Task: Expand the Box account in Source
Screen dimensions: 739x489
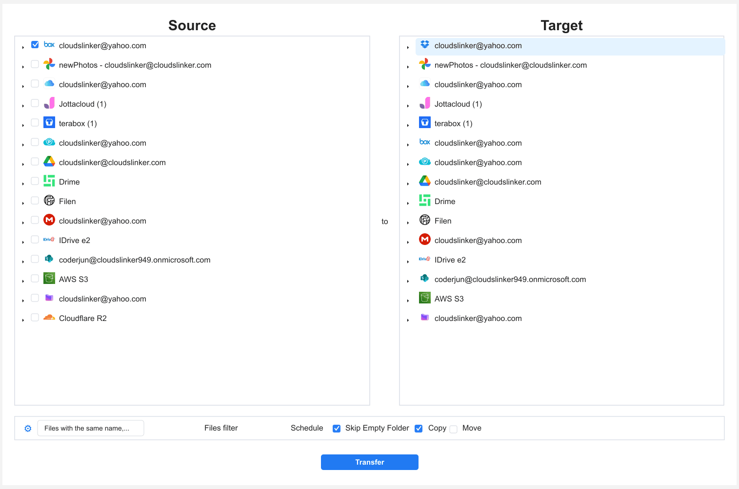Action: click(23, 47)
